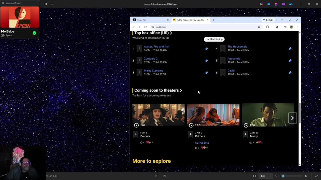Close the Home / X tab
The width and height of the screenshot is (321, 180).
[168, 20]
